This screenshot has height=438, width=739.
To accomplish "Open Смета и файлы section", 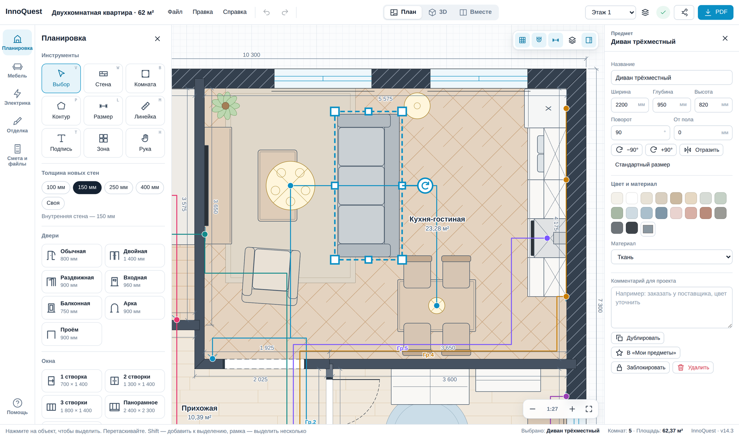I will tap(17, 155).
